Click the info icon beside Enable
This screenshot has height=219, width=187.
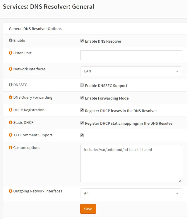click(11, 40)
